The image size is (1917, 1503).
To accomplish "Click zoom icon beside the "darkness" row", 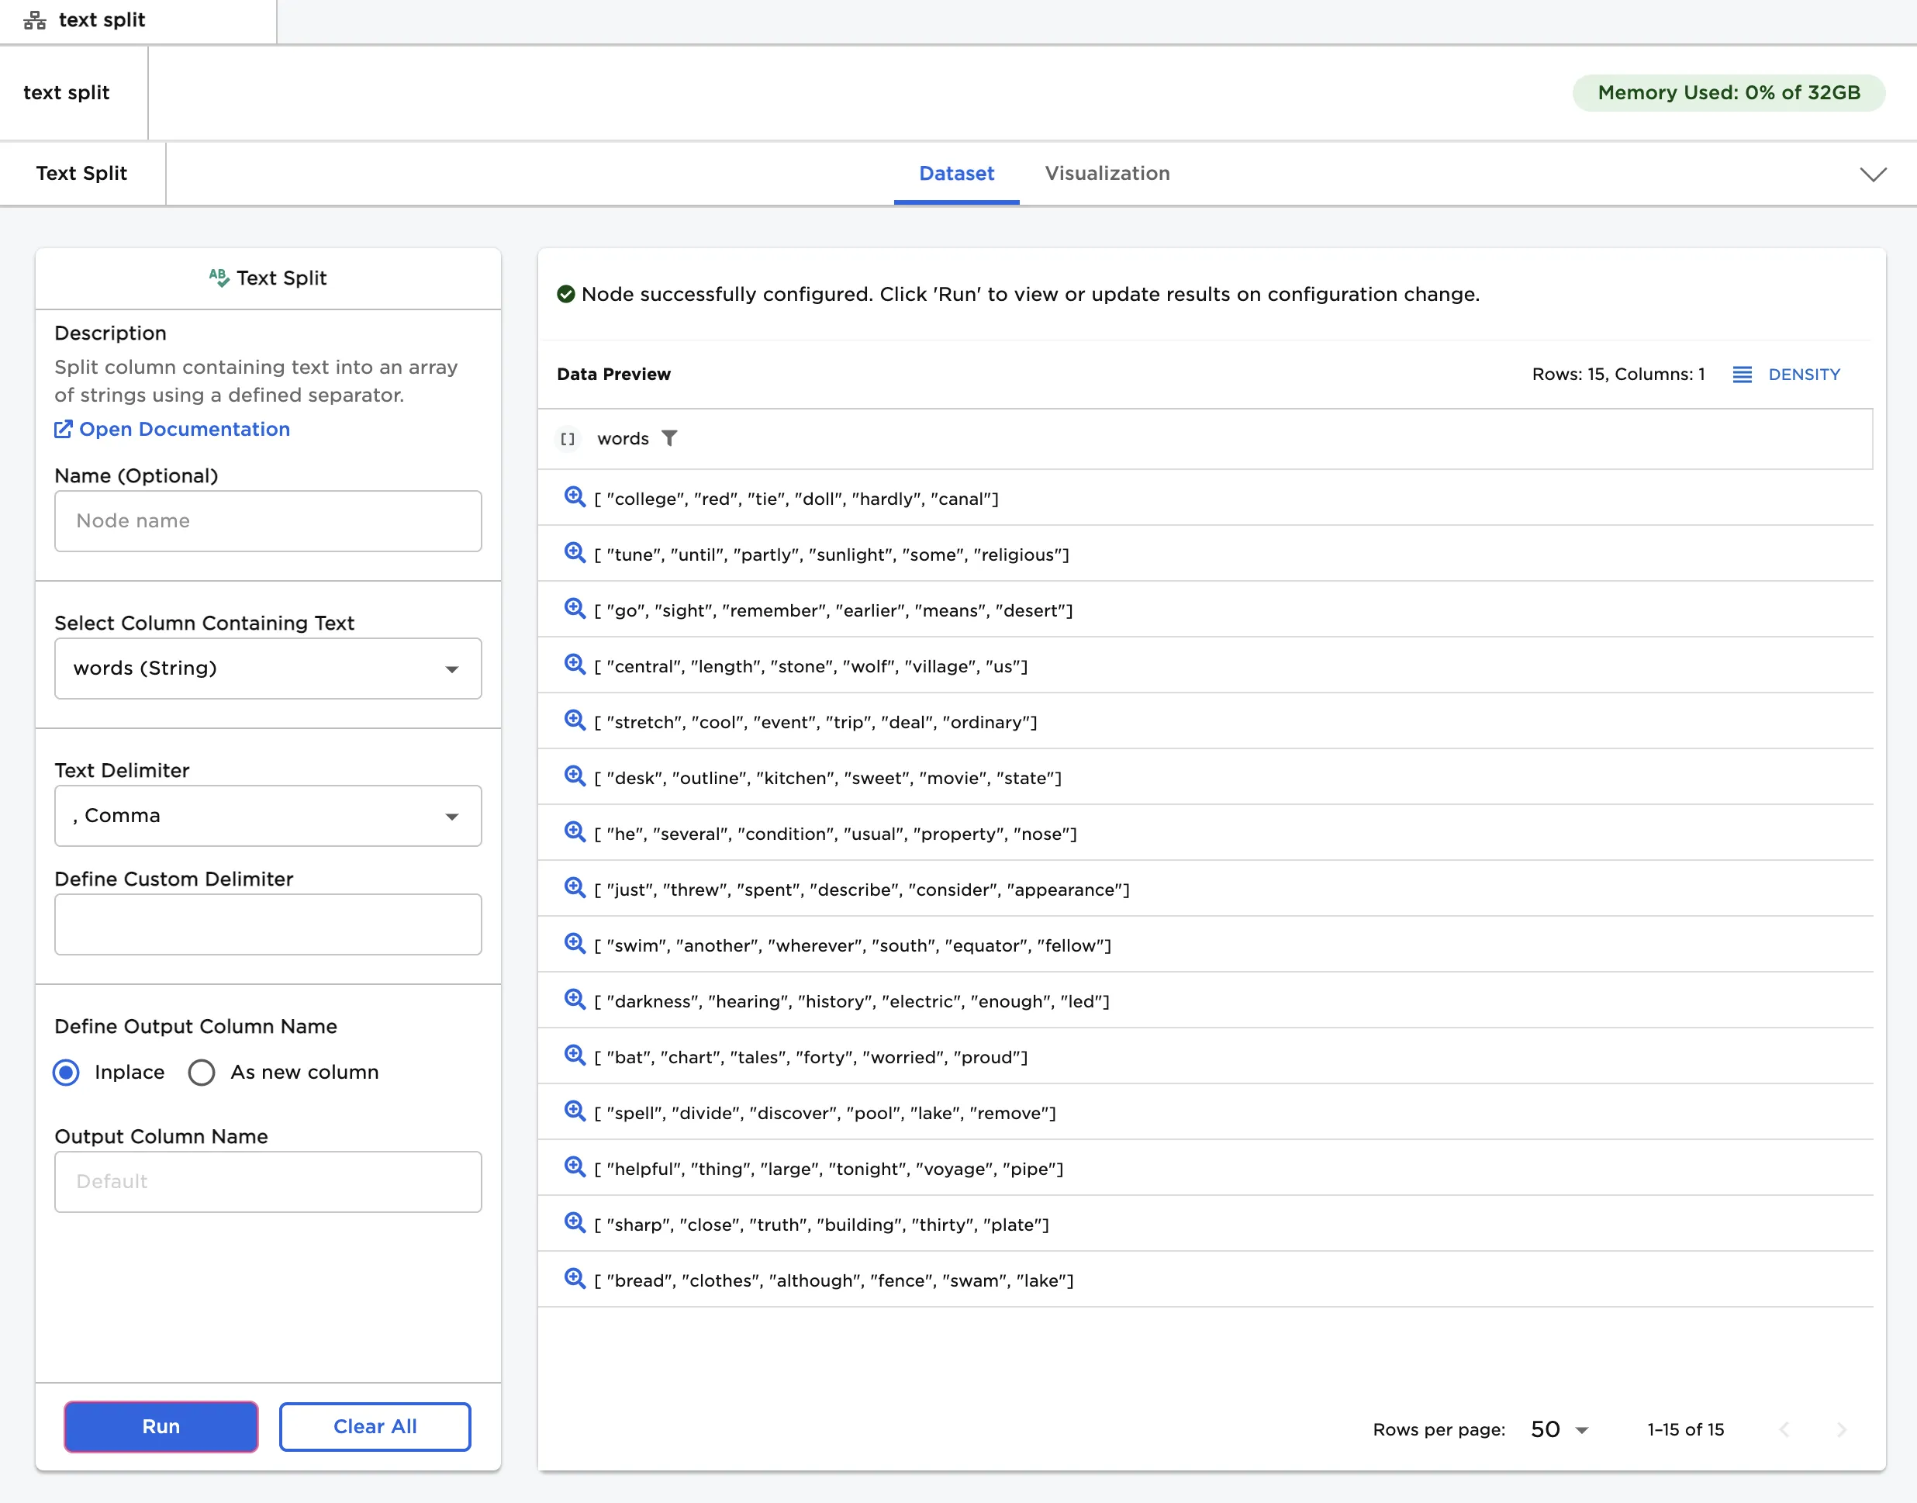I will pos(575,1000).
